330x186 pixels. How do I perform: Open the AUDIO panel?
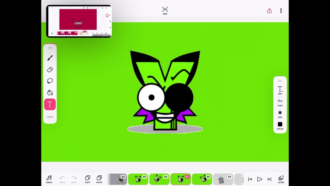[x=49, y=179]
